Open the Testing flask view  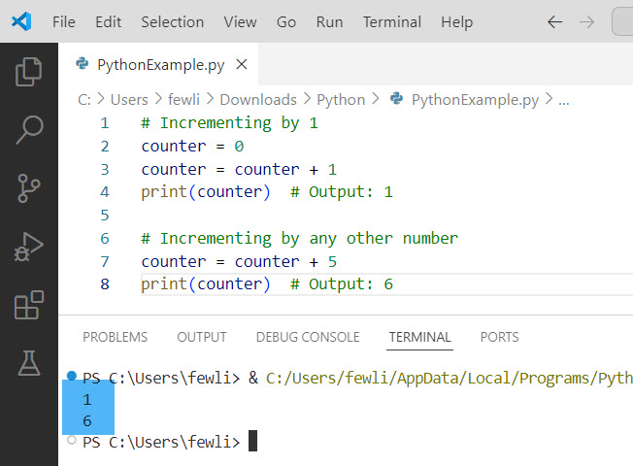pos(29,363)
